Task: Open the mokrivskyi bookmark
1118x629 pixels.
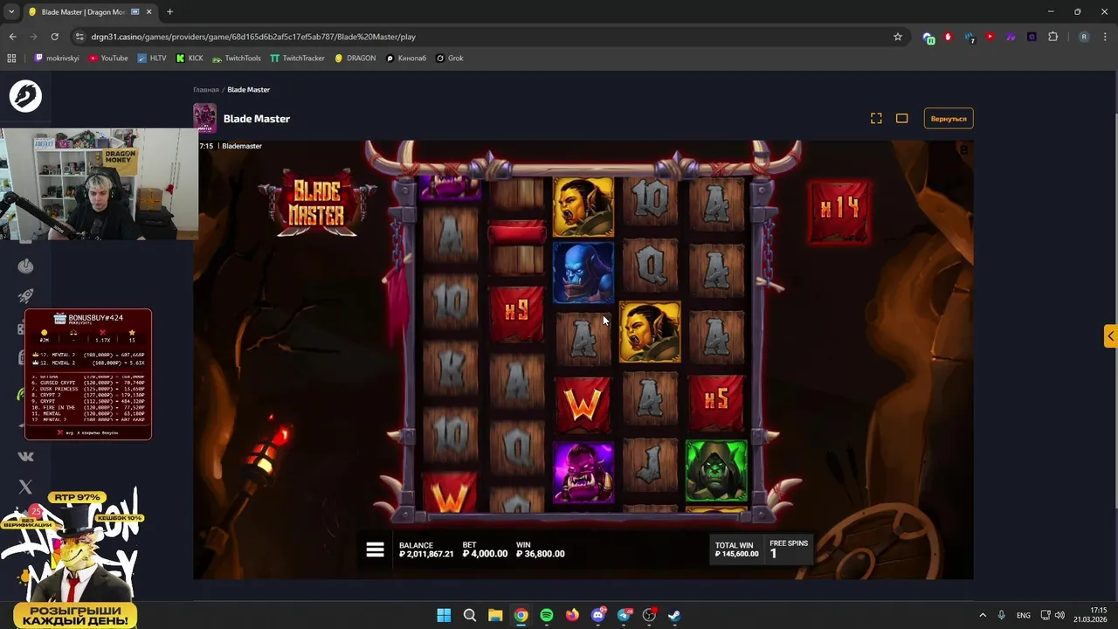Action: tap(56, 59)
